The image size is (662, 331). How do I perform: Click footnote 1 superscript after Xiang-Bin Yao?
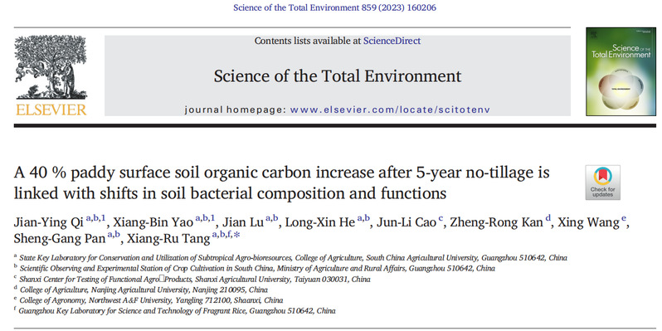tap(212, 218)
